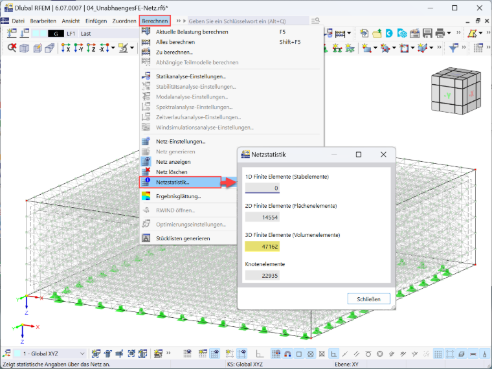Screen dimensions: 492x369
Task: Click the printer icon
Action: coord(440,33)
